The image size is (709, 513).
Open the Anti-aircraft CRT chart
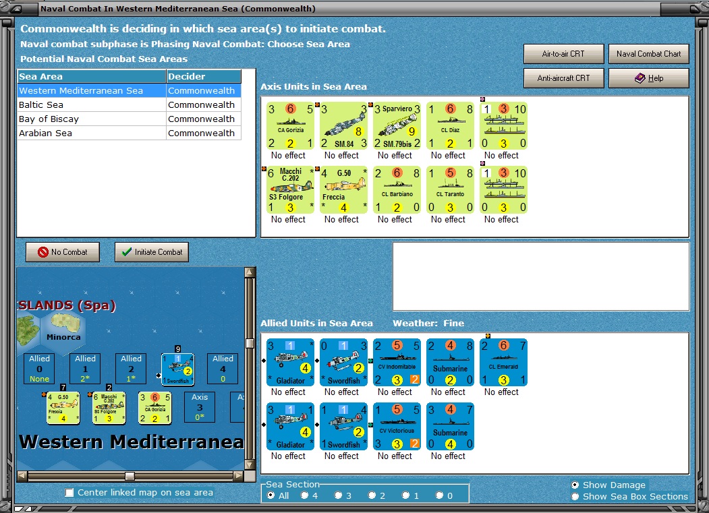[563, 78]
